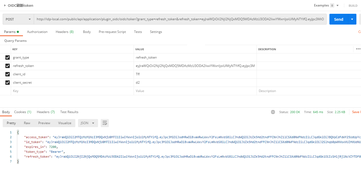The image size is (361, 183).
Task: Uncheck the grant_type parameter checkbox
Action: click(8, 57)
